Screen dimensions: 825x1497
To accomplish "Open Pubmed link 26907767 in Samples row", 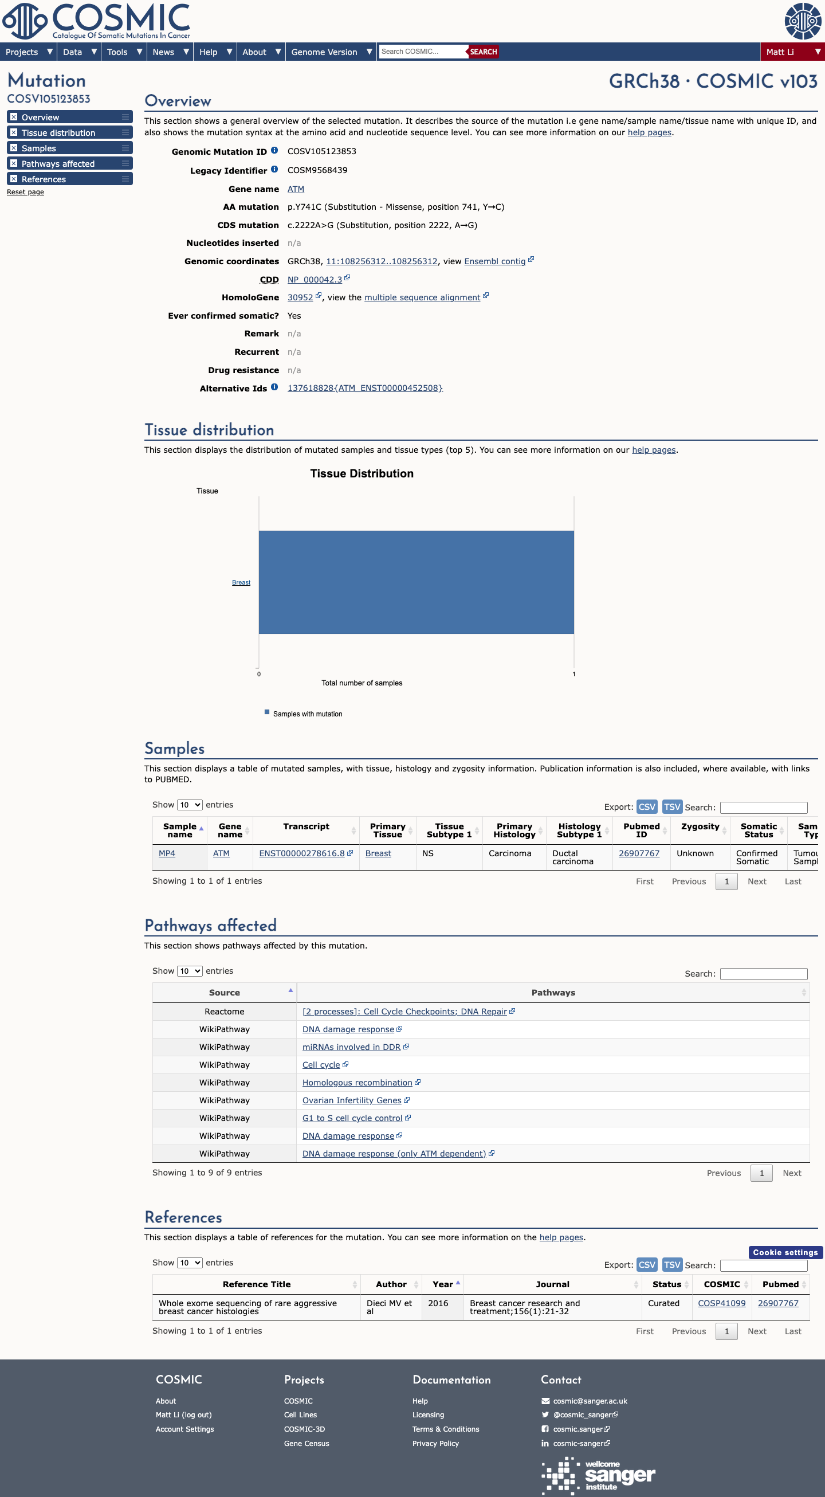I will 639,853.
